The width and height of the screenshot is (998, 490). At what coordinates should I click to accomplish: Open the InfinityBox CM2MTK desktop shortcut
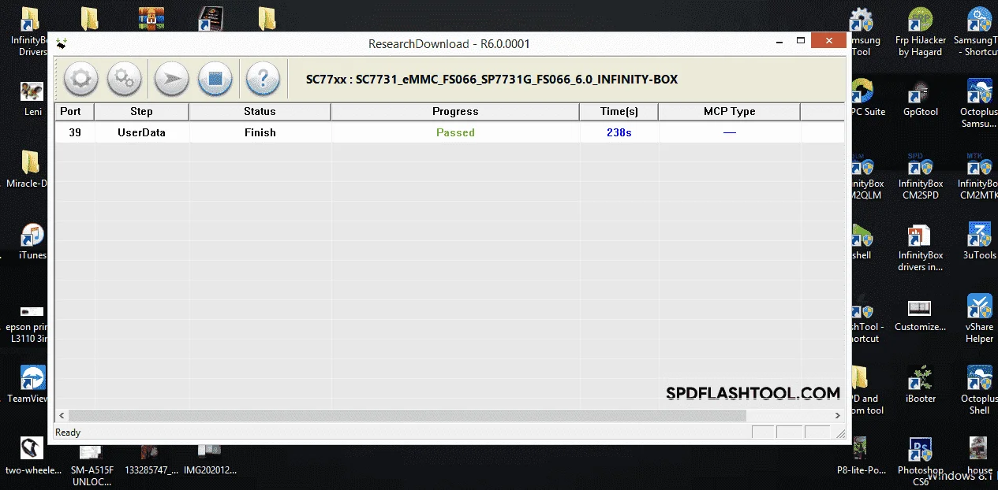point(979,176)
